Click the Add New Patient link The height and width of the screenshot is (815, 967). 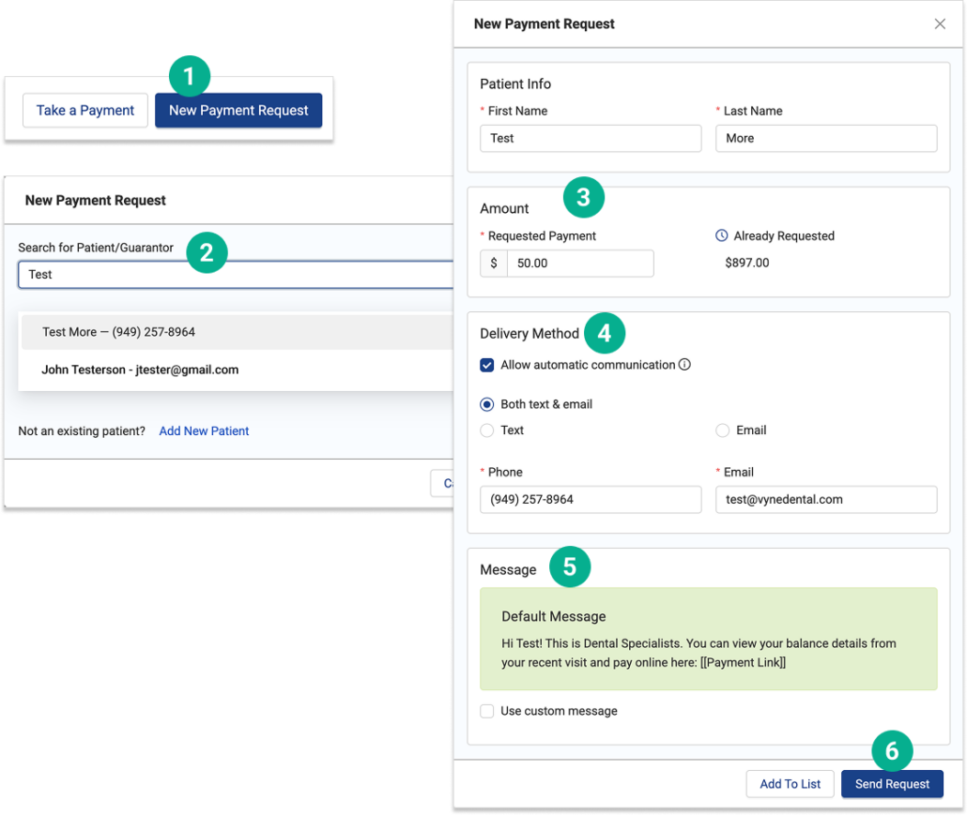click(204, 431)
